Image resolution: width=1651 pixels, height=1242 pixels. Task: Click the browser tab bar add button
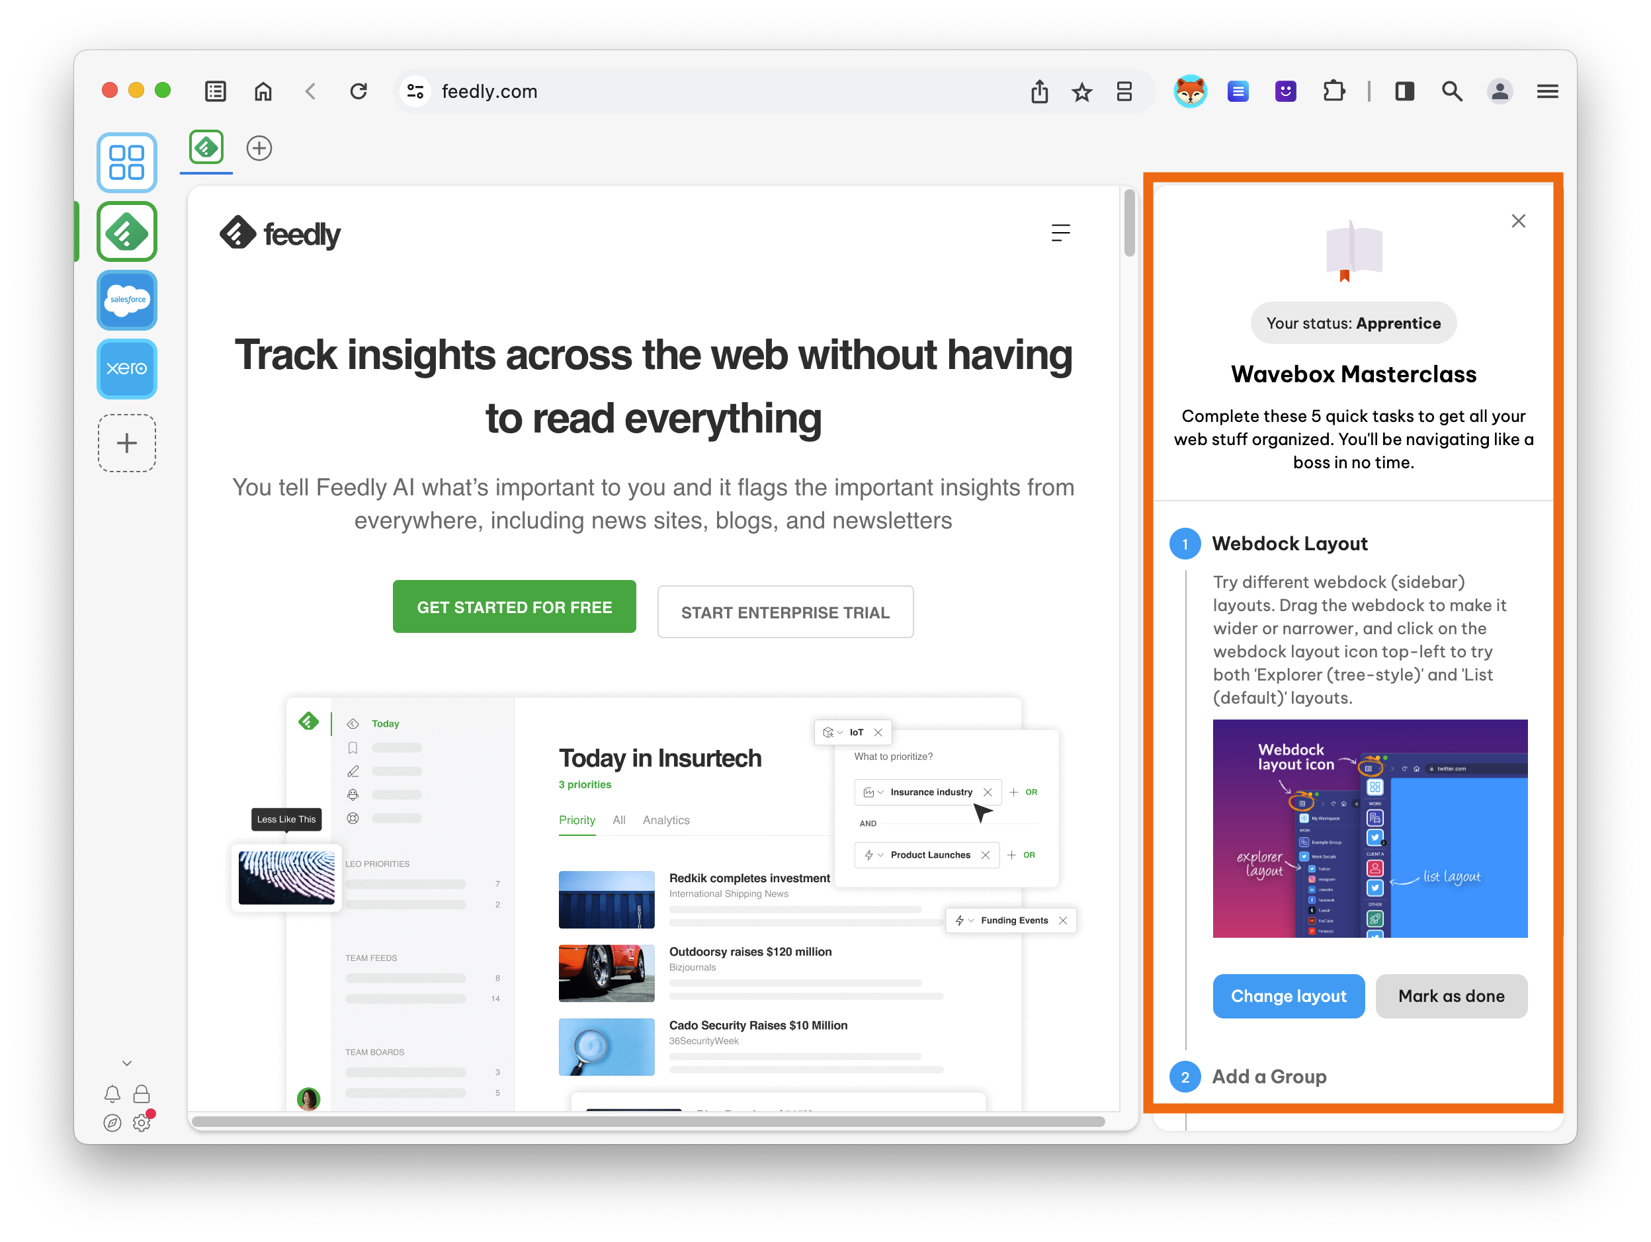(x=259, y=149)
